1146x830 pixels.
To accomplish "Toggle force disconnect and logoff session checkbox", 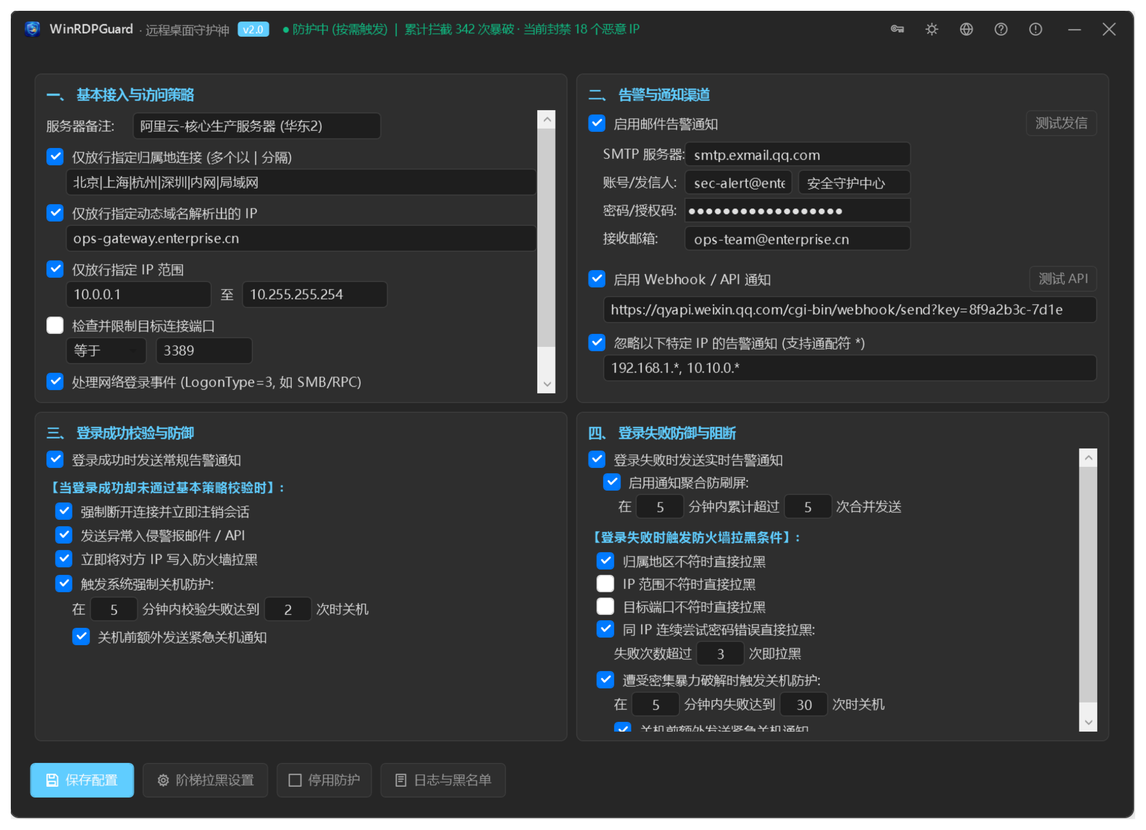I will pyautogui.click(x=64, y=511).
